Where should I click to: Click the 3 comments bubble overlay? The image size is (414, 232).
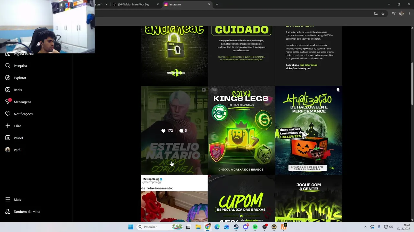pos(183,130)
